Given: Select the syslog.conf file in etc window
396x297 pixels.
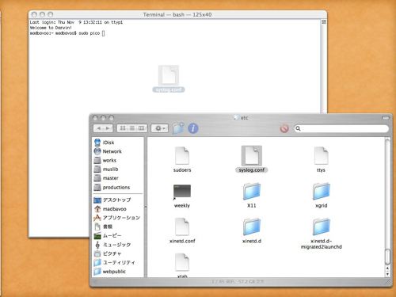Looking at the screenshot, I should tap(252, 156).
